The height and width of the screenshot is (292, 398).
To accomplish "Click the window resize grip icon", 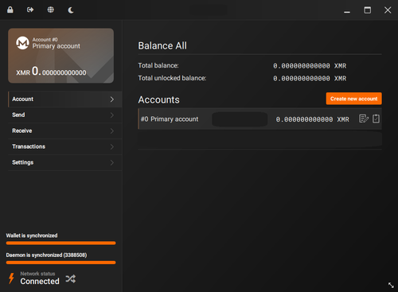I will (x=391, y=285).
